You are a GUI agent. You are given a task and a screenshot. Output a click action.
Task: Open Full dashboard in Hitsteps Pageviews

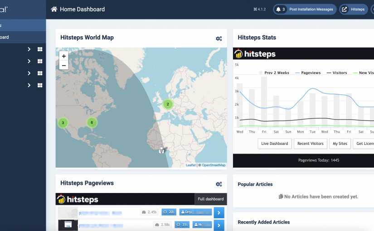coord(211,199)
